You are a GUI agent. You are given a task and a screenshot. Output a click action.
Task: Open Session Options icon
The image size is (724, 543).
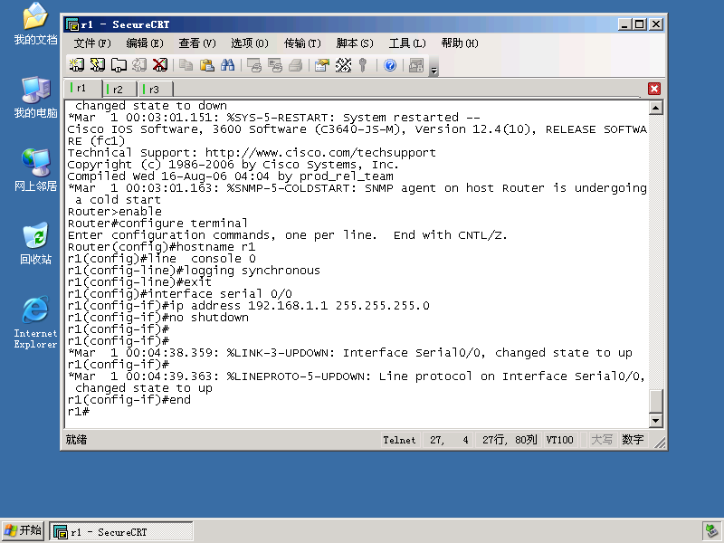[322, 65]
